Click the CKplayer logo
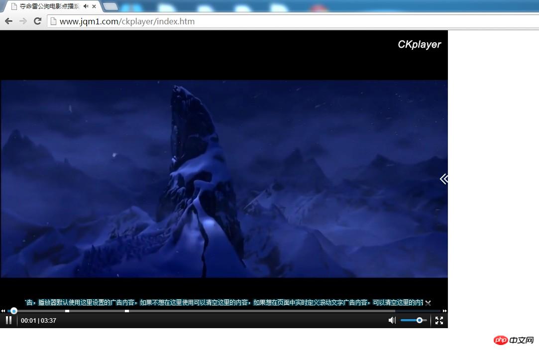The height and width of the screenshot is (350, 539). pyautogui.click(x=419, y=44)
